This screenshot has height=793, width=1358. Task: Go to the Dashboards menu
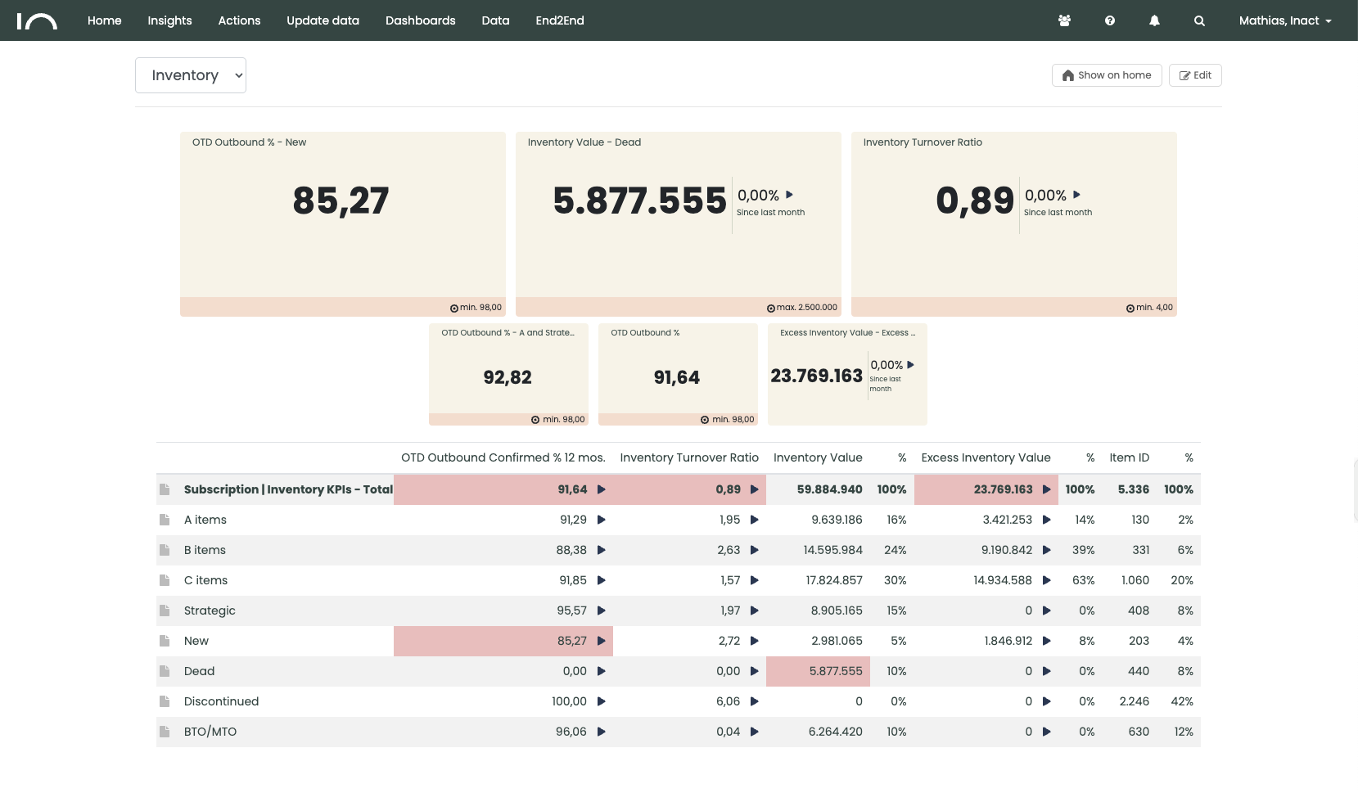pos(420,21)
